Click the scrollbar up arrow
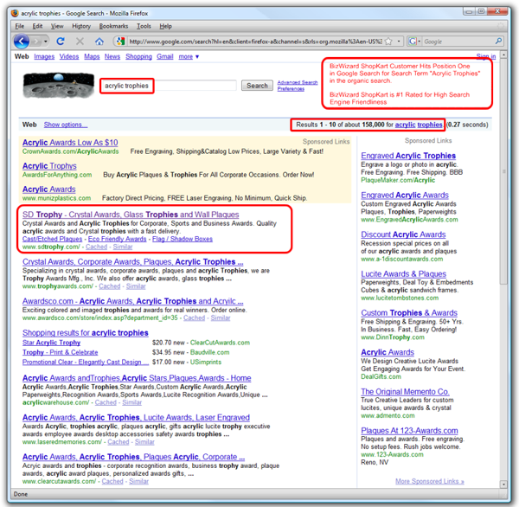Image resolution: width=519 pixels, height=507 pixels. tap(503, 55)
